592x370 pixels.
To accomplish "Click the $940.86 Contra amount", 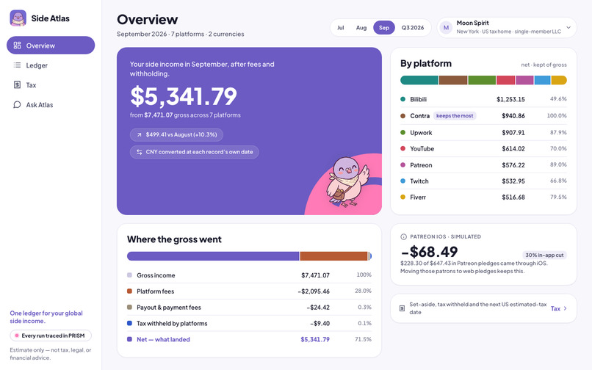I will click(513, 116).
